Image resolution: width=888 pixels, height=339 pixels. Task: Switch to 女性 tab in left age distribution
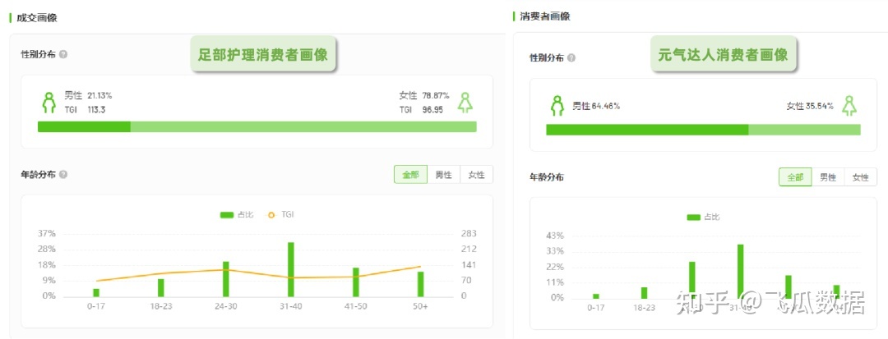[476, 175]
